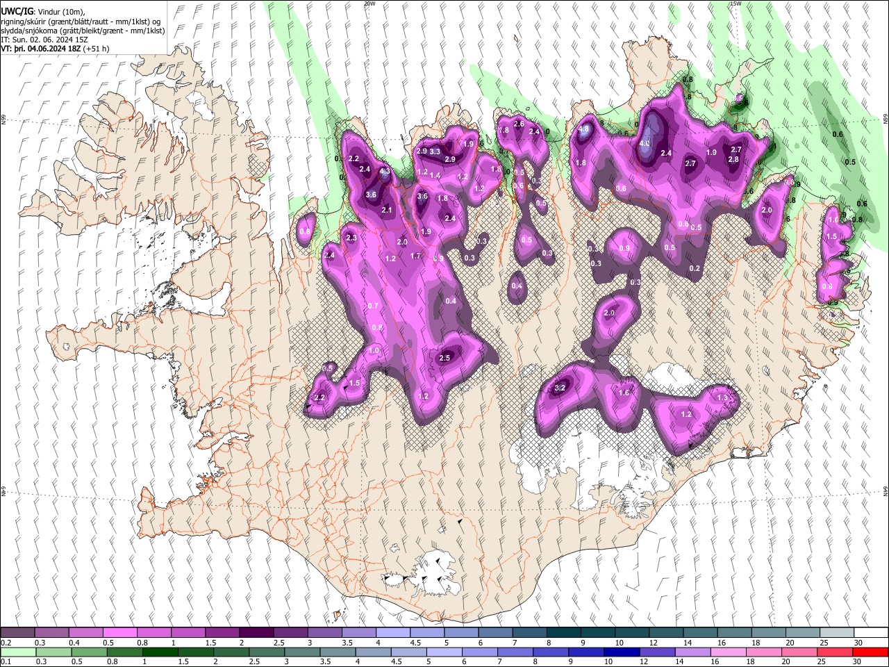Click the 2.6 snowfall value on the map
Screen dimensions: 889x667
tap(518, 124)
